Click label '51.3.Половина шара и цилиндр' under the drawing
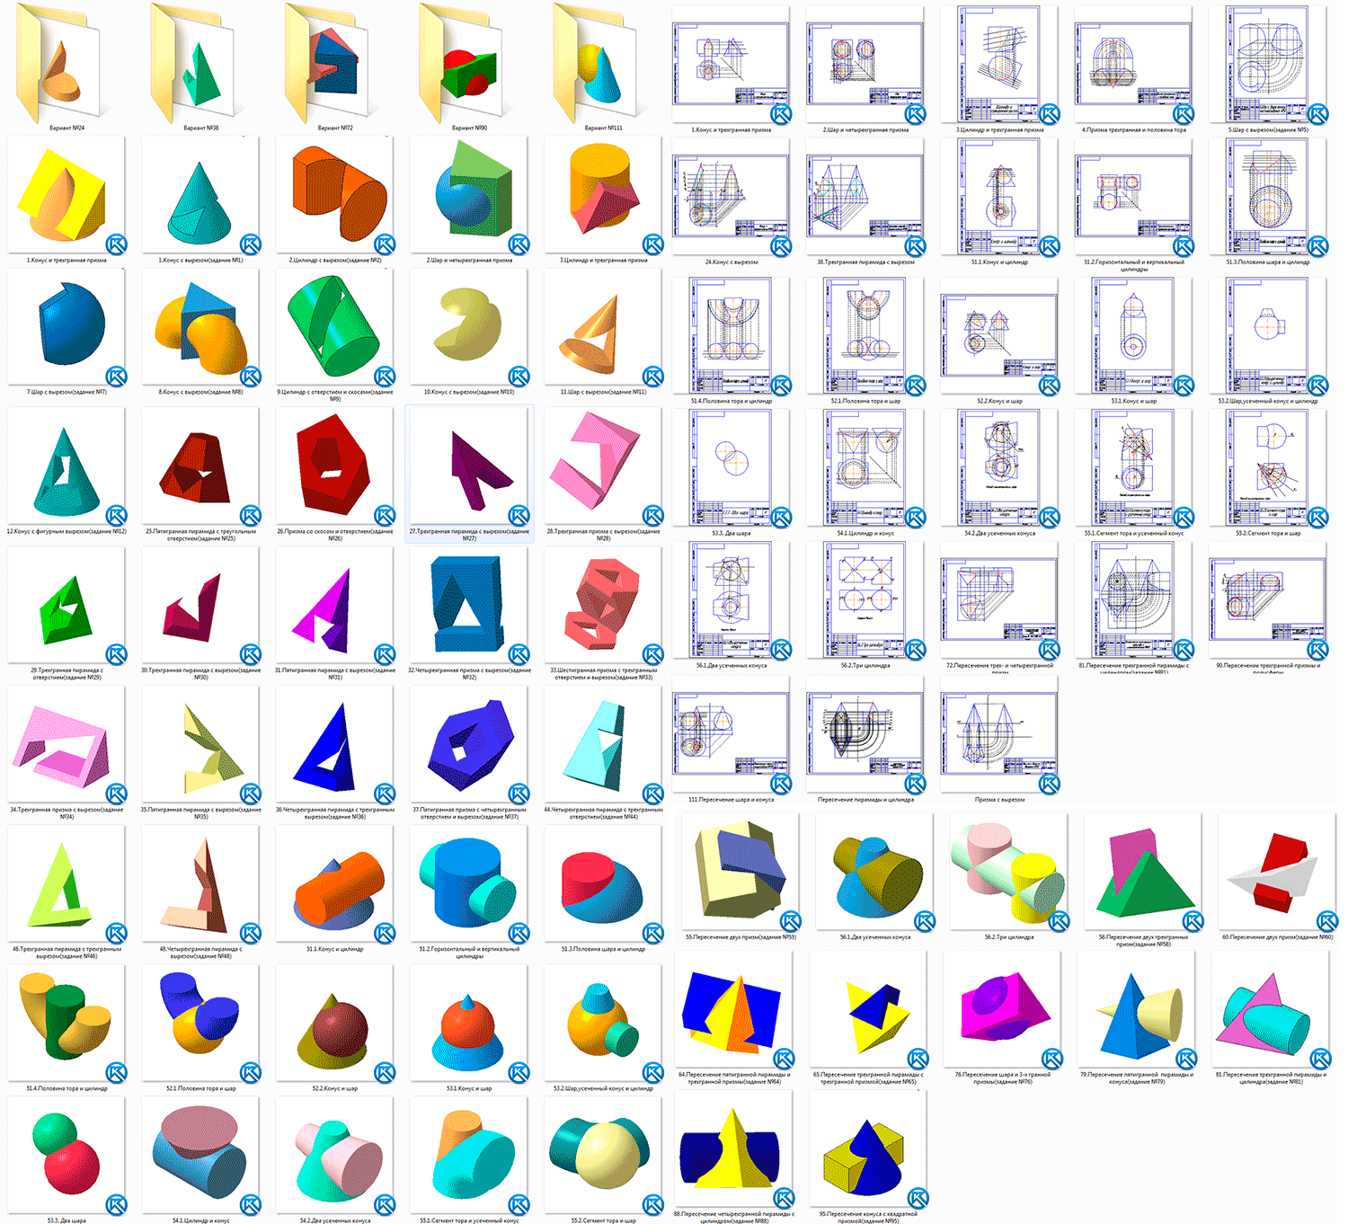This screenshot has width=1348, height=1224. coord(1268,262)
